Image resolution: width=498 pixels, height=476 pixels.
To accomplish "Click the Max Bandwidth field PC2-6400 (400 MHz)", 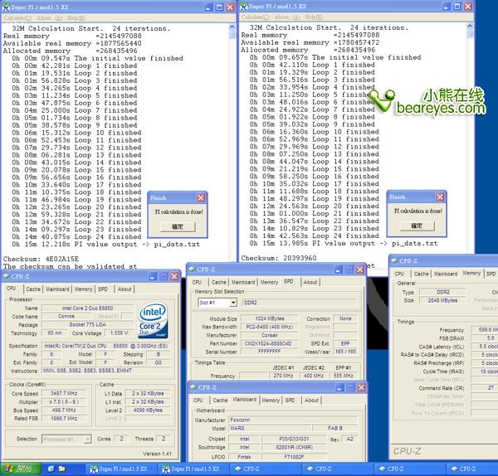I will [269, 327].
